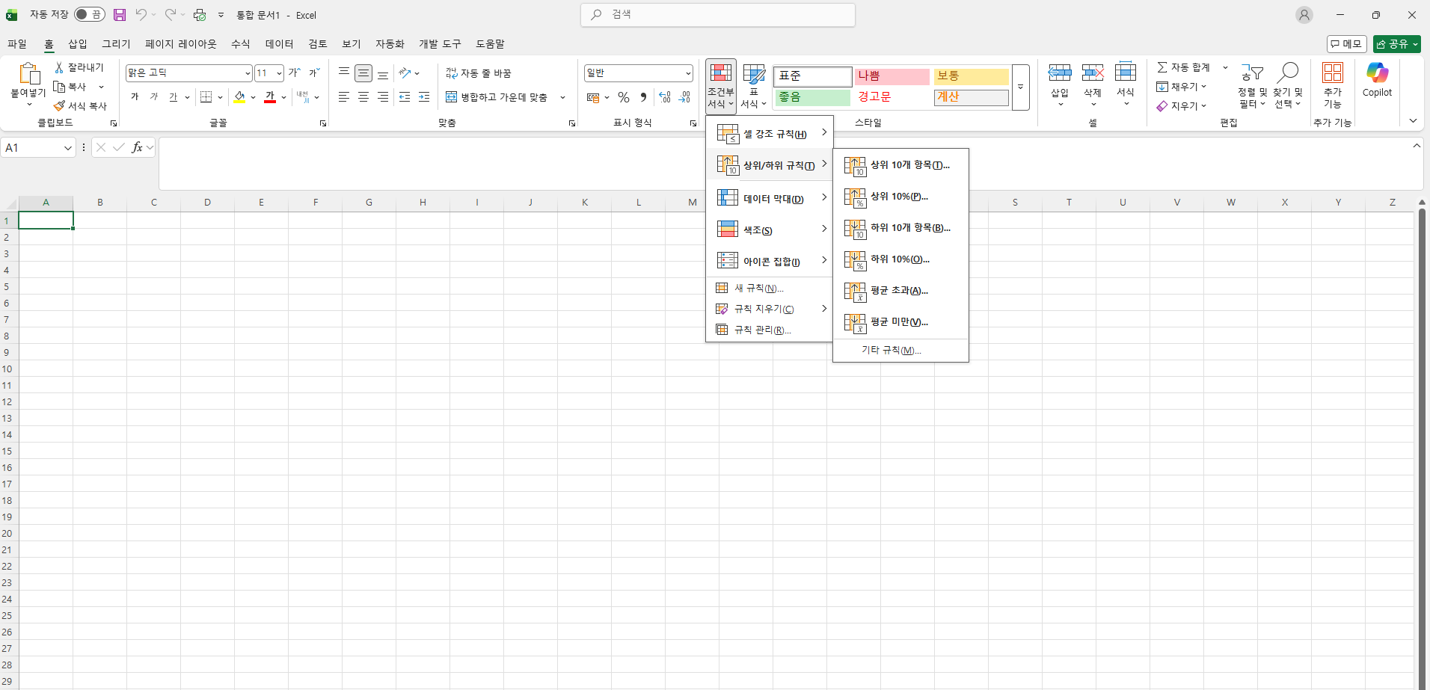Open 셀 강조 규칙 submenu

(x=770, y=133)
